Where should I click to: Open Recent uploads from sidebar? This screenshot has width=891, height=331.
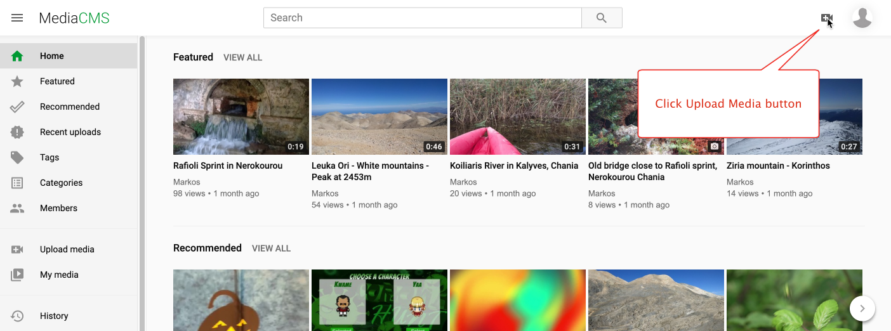coord(70,132)
